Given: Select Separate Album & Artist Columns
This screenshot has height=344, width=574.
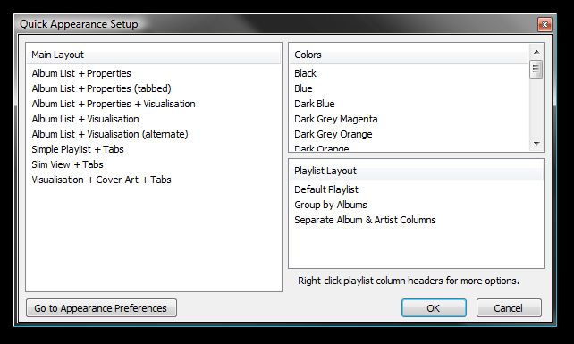Looking at the screenshot, I should pos(365,220).
